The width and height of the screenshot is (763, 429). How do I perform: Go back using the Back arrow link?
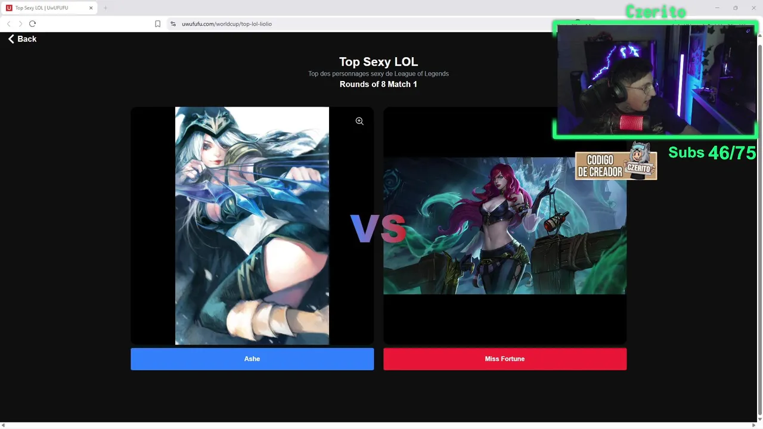pos(22,39)
